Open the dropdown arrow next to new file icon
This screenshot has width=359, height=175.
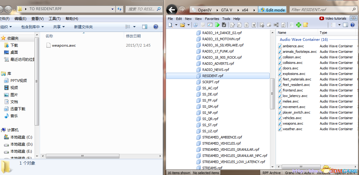(176, 25)
